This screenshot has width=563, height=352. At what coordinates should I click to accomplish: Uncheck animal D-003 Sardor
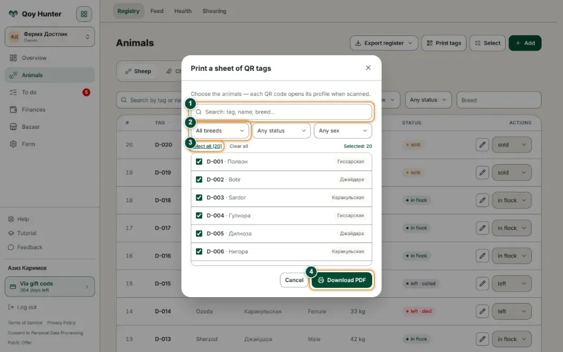(199, 198)
